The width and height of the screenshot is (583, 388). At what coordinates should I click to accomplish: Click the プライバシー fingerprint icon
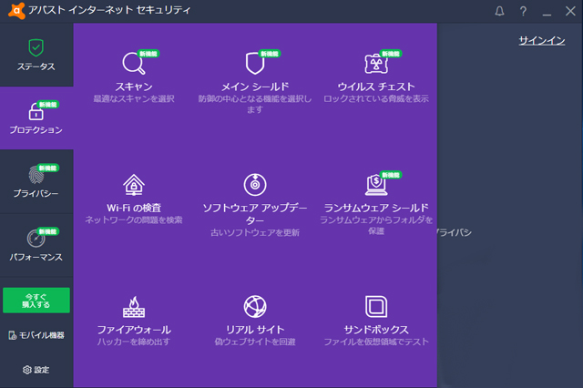point(36,175)
